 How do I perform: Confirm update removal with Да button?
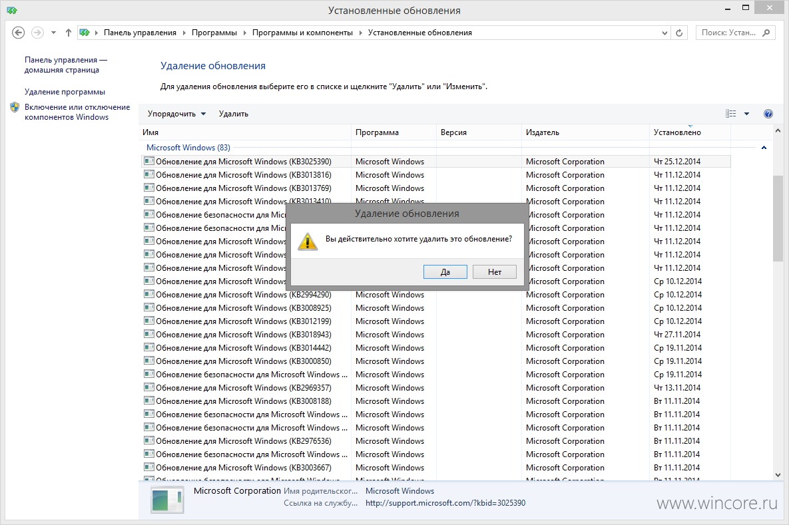point(445,272)
